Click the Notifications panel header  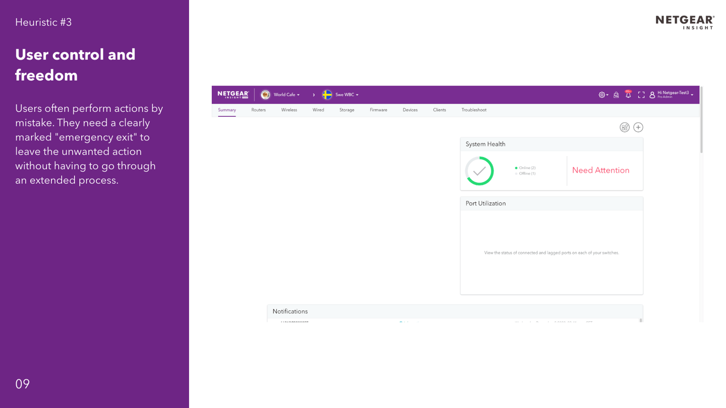455,311
